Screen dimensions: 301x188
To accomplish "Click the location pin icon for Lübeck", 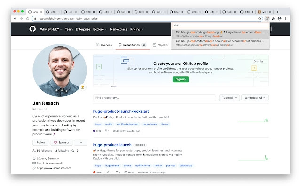I will coord(34,158).
